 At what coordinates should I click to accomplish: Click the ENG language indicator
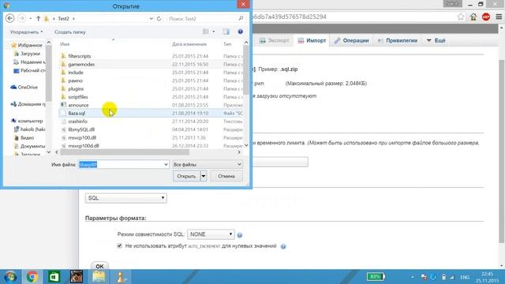[x=465, y=277]
